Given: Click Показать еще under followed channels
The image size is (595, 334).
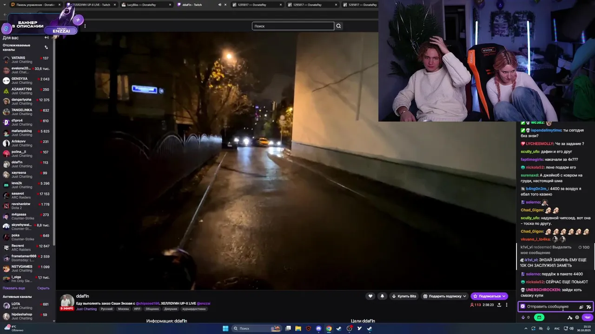Looking at the screenshot, I should 14,288.
